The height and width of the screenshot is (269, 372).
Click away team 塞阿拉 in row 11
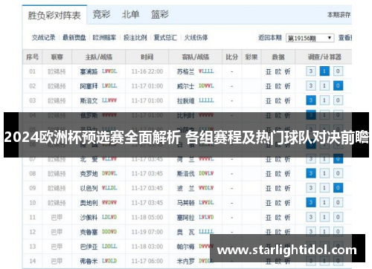(185, 218)
